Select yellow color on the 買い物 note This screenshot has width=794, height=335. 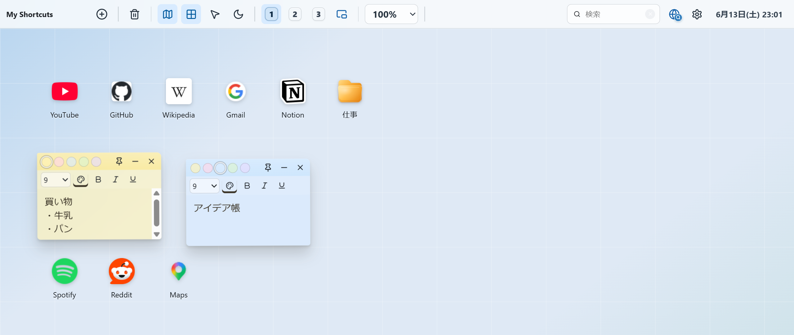[x=47, y=162]
